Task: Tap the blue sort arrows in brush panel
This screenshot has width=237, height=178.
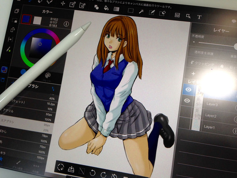Action: click(53, 89)
